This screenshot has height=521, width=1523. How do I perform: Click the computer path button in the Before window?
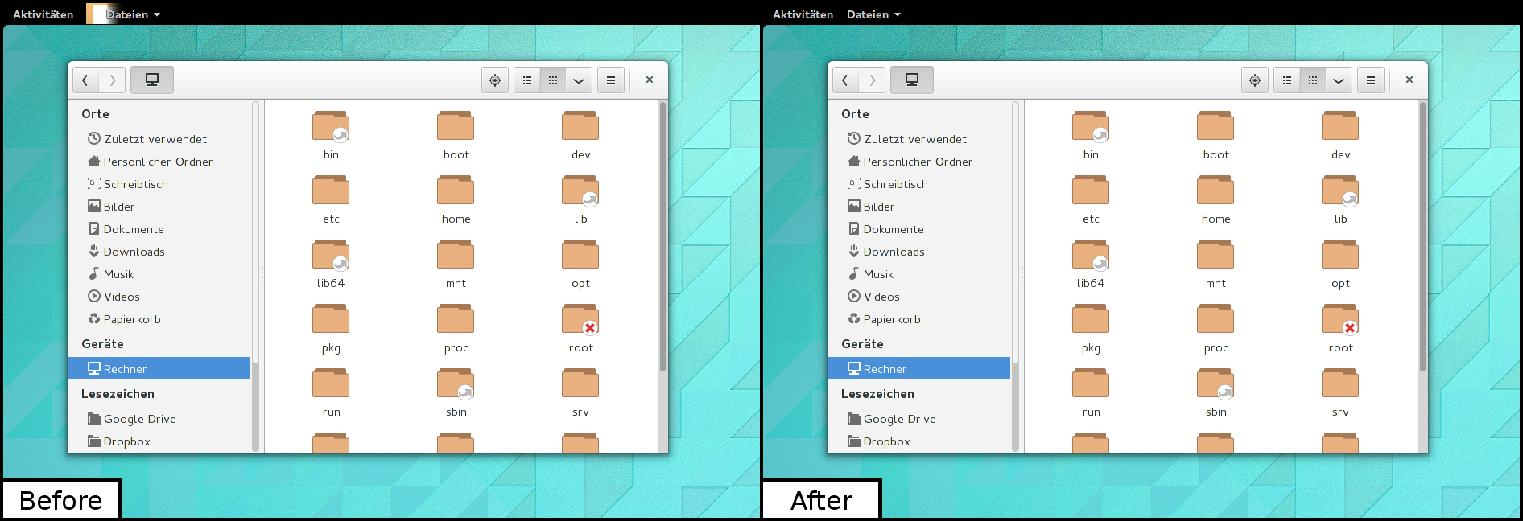point(151,80)
